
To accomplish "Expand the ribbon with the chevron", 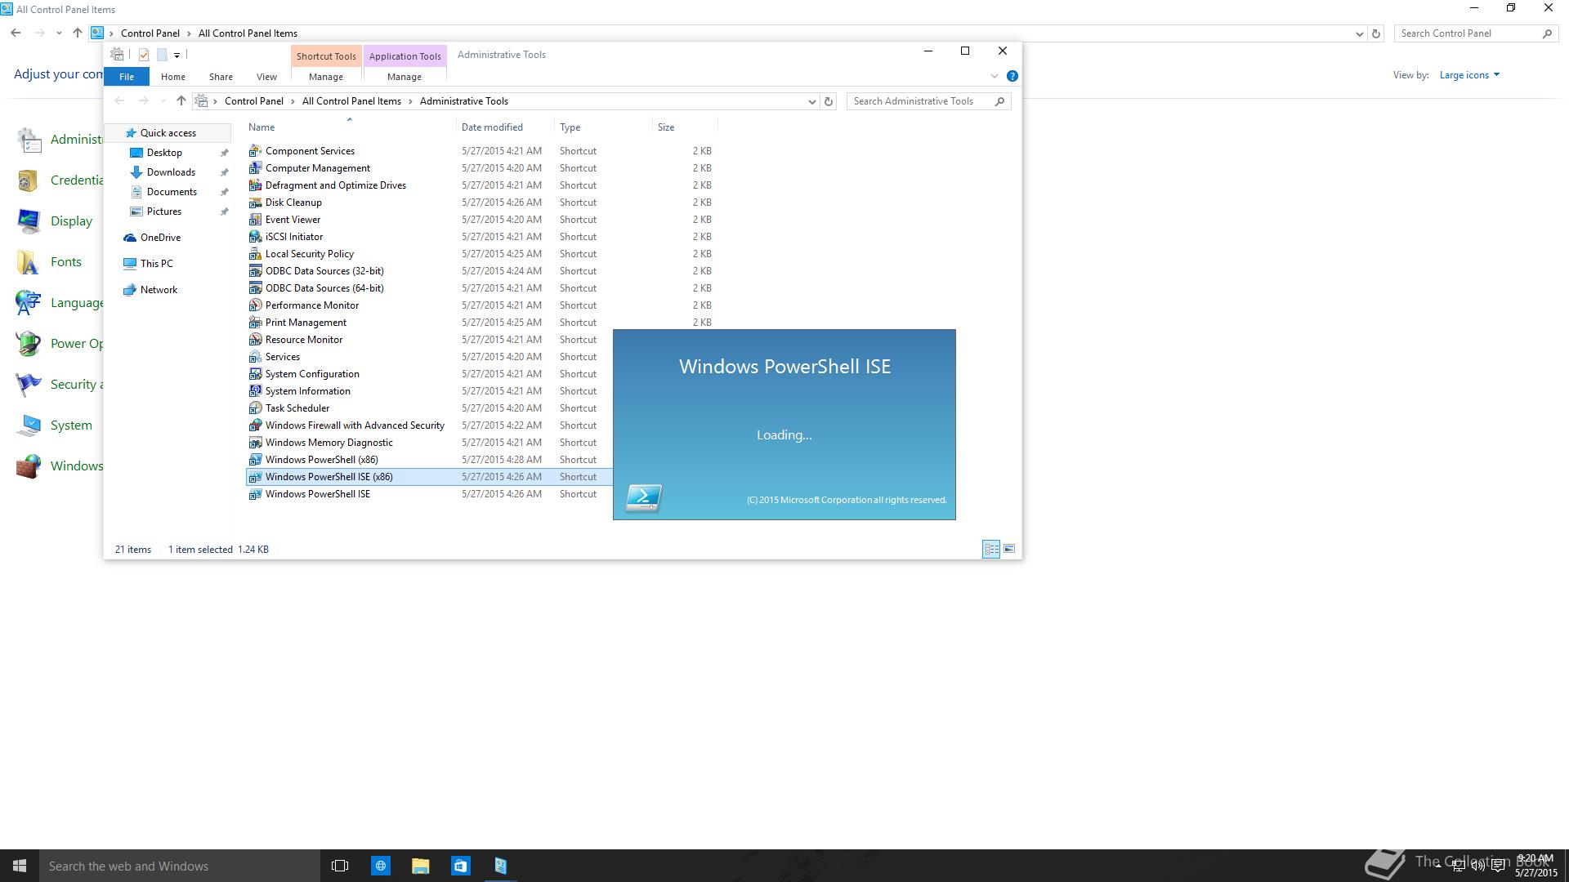I will [995, 76].
